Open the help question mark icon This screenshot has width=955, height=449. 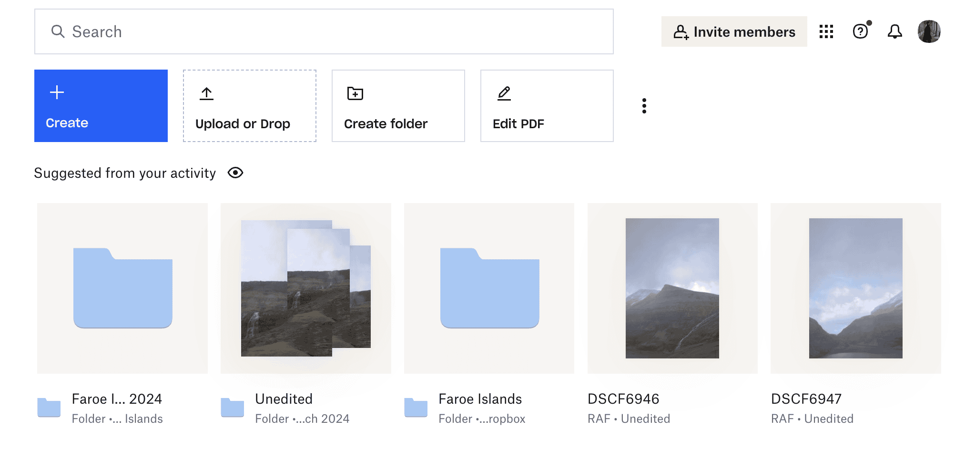(860, 31)
